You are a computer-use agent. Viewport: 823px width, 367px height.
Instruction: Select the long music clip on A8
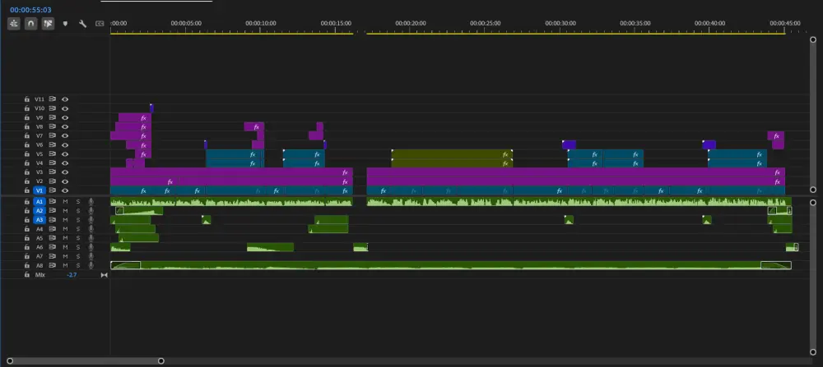(x=451, y=265)
